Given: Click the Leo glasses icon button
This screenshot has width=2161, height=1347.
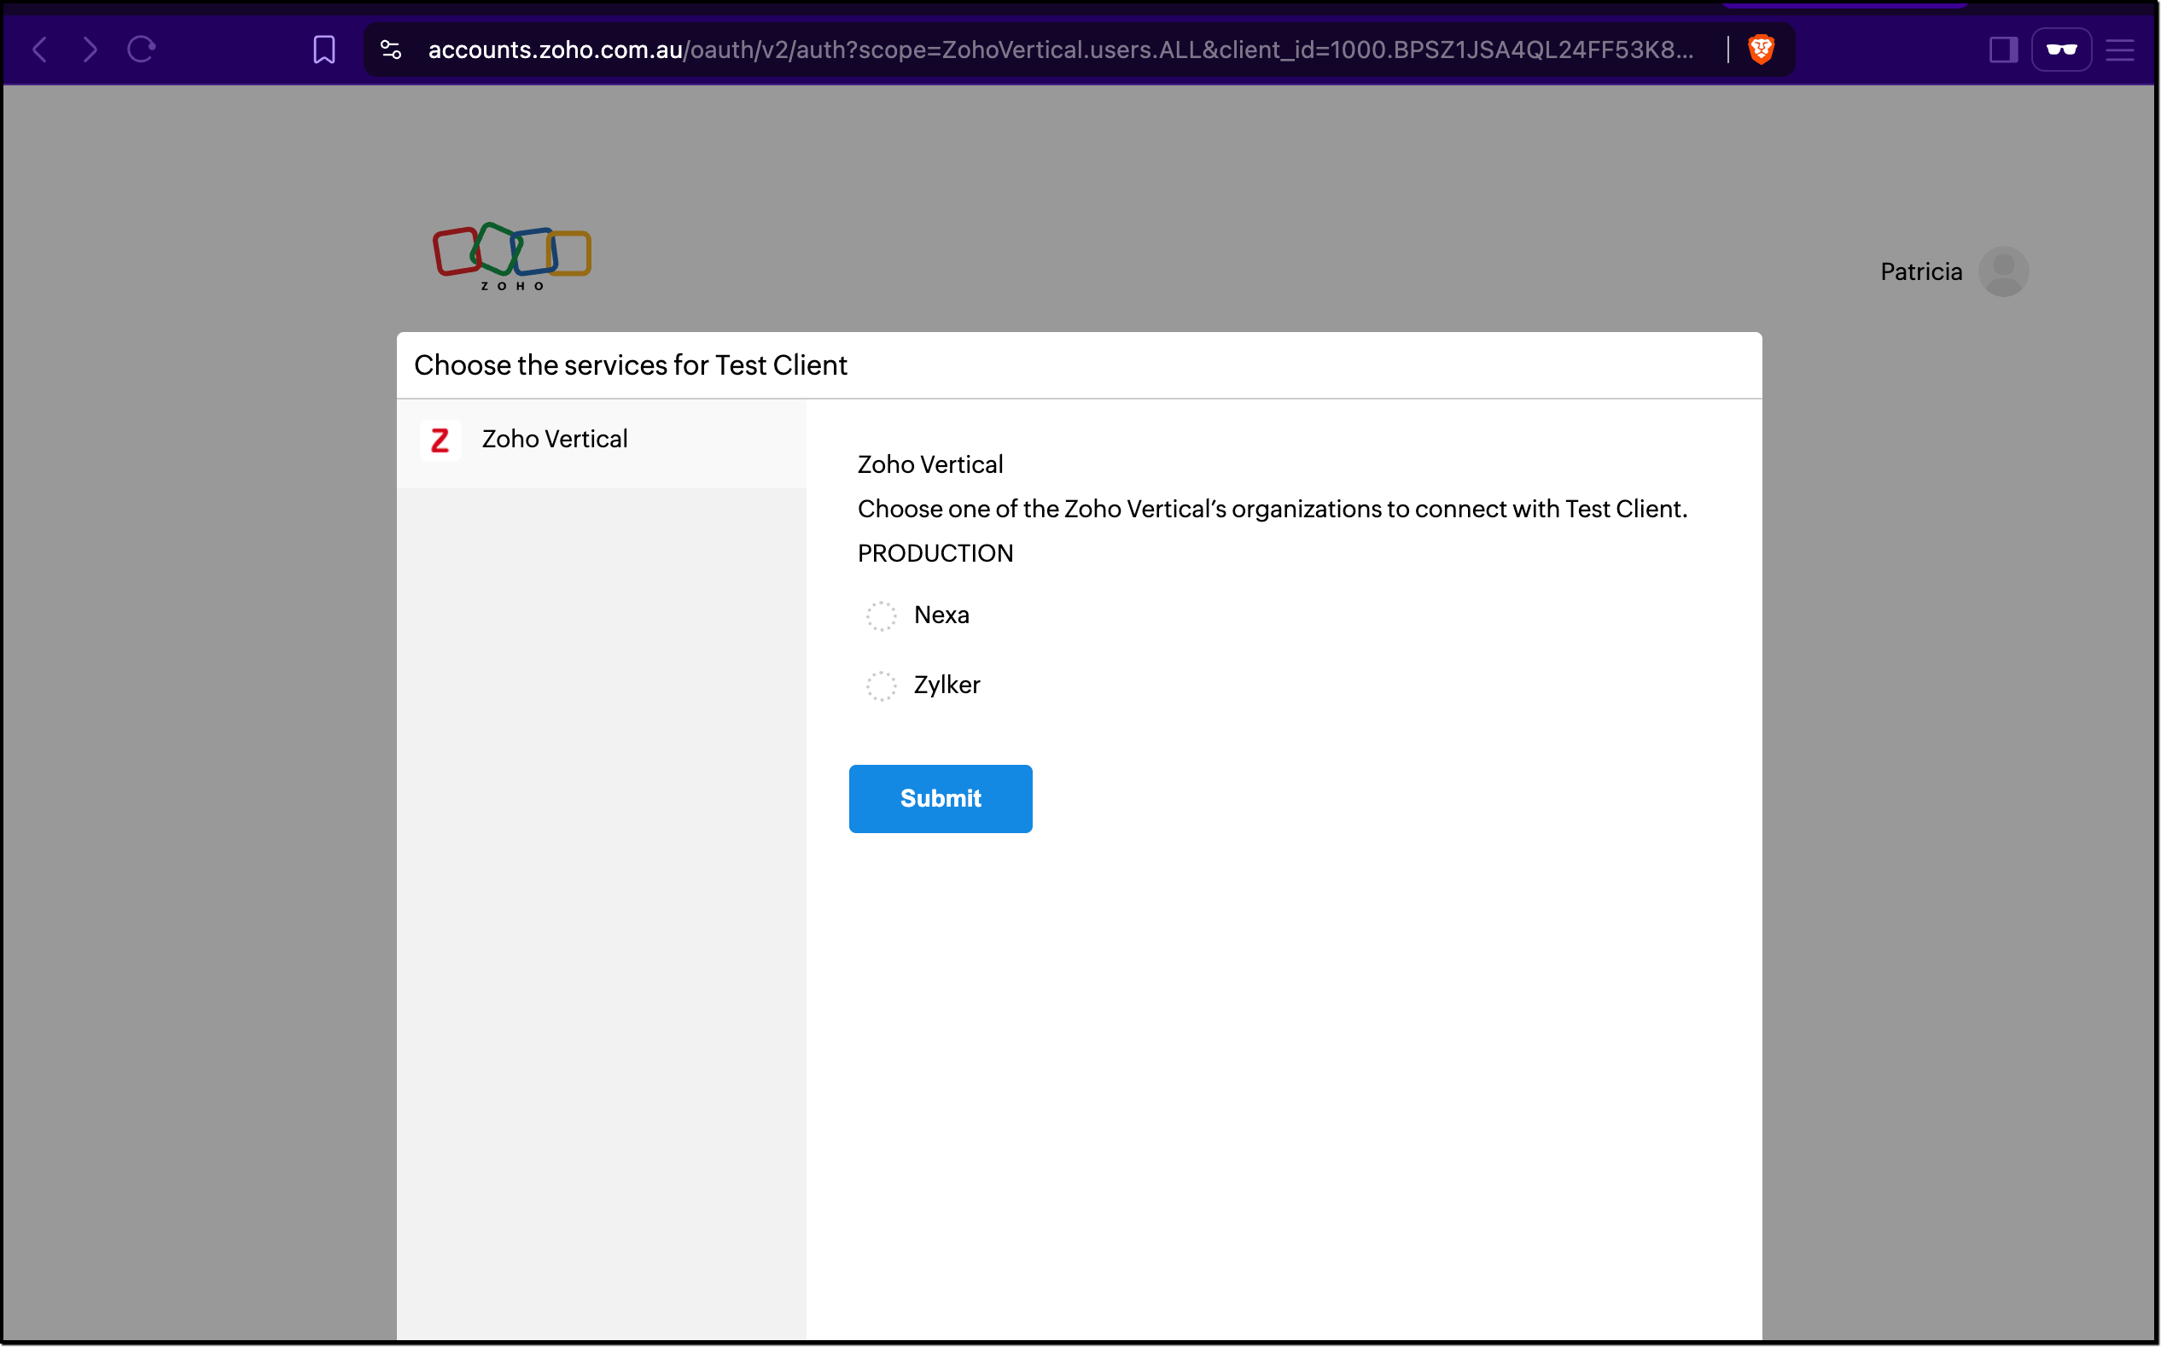Looking at the screenshot, I should [2060, 50].
